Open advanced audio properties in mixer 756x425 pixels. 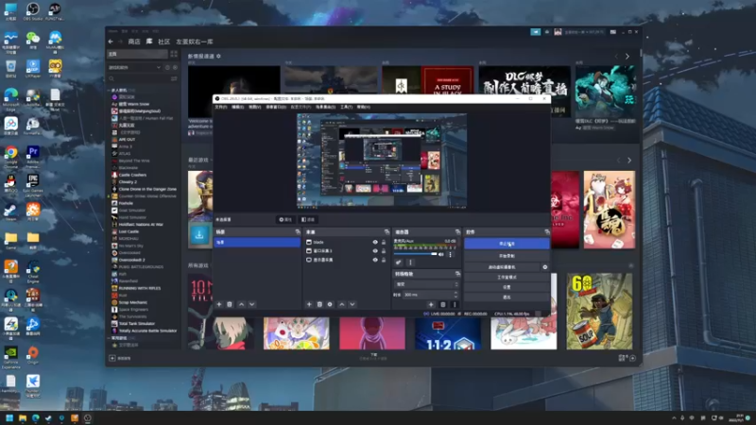pos(398,263)
